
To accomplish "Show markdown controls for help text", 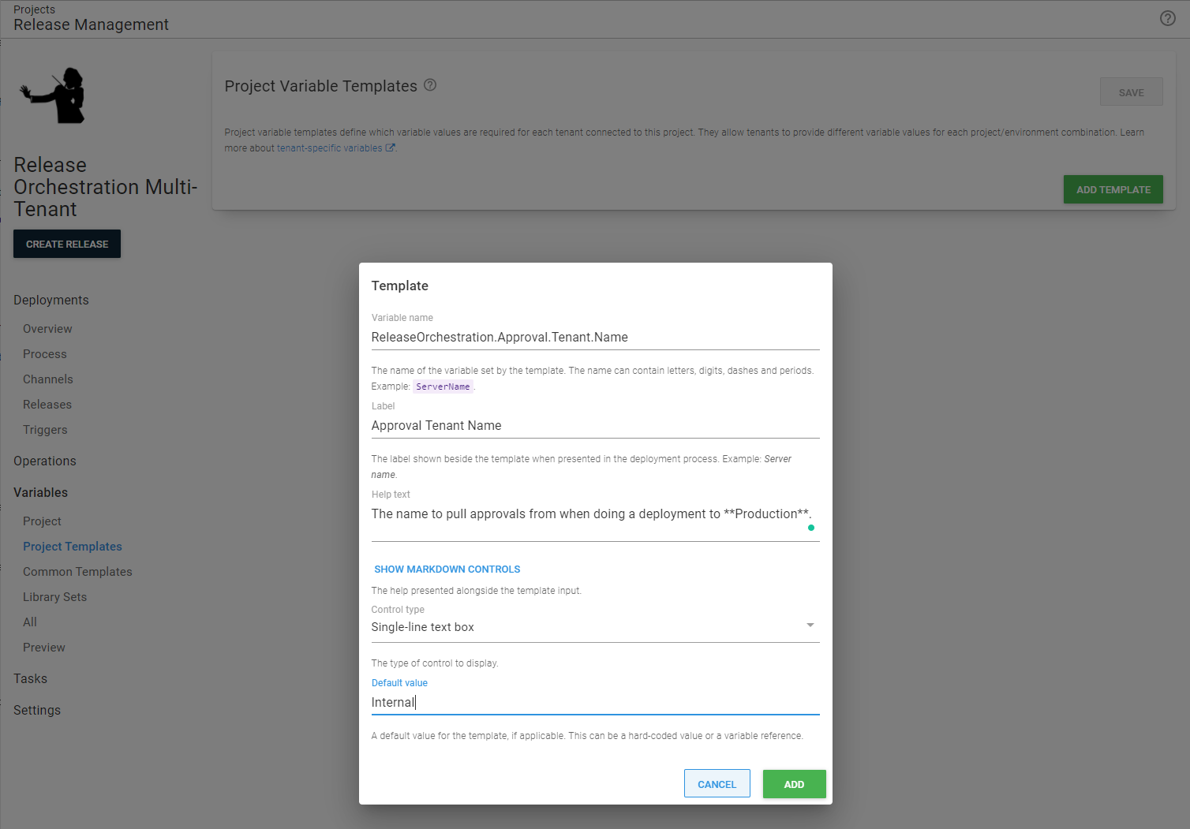I will (447, 569).
